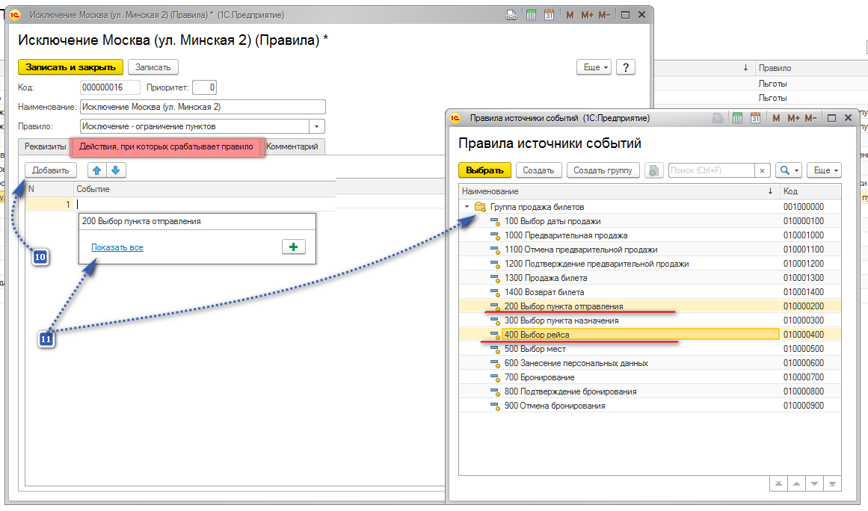Open calendar icon in Правила источники событий window
This screenshot has width=868, height=511.
(x=755, y=118)
